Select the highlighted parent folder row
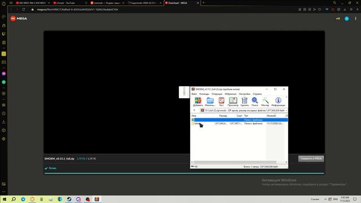Viewport: 361px width, 203px height. (x=239, y=120)
